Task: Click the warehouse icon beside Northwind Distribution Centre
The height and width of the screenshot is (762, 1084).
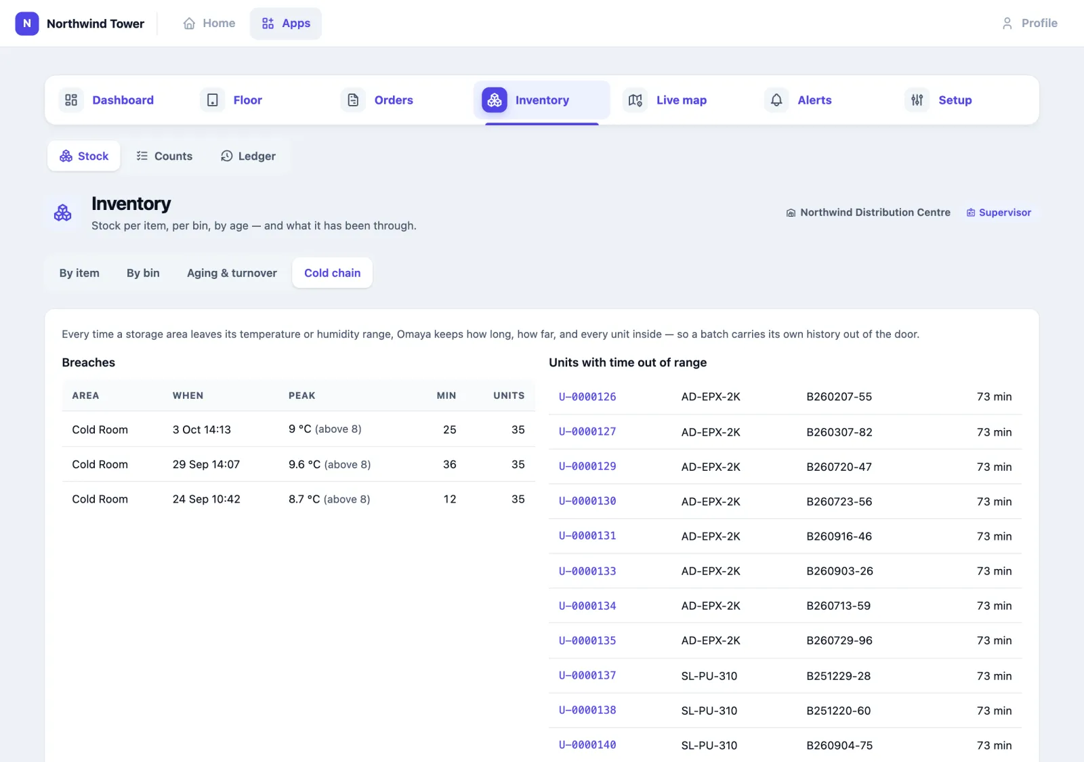Action: click(791, 213)
